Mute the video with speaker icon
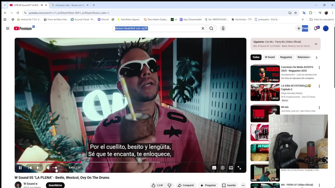 coord(48,168)
